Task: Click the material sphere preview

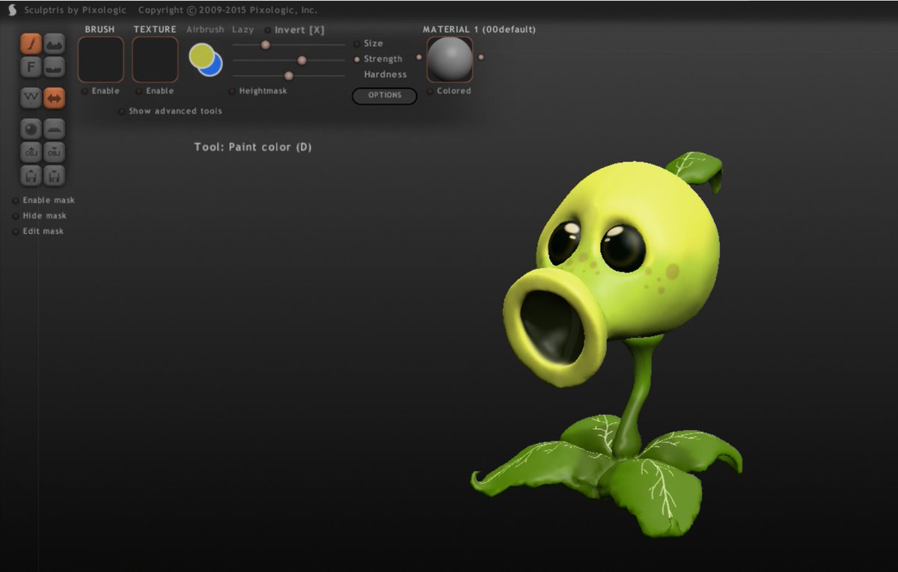Action: coord(450,60)
